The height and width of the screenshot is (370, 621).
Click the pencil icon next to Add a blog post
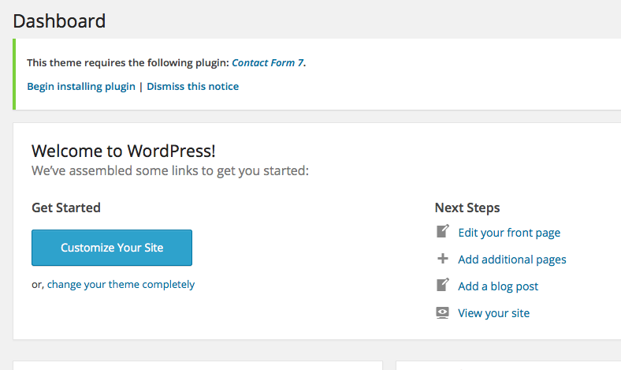click(443, 286)
